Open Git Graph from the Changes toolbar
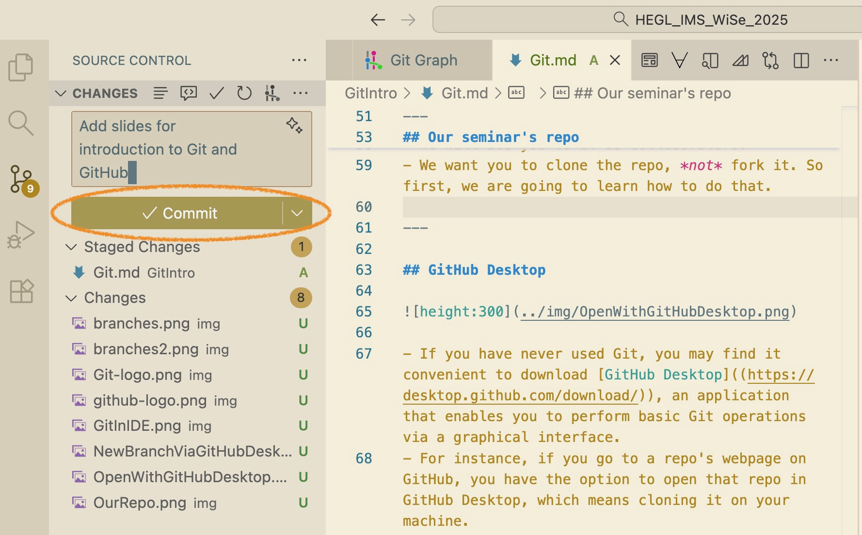The height and width of the screenshot is (535, 862). pyautogui.click(x=272, y=93)
